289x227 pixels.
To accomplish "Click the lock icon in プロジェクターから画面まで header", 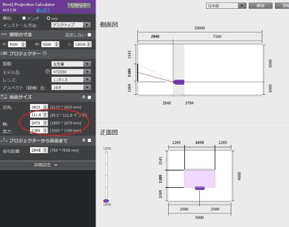I will [84, 140].
